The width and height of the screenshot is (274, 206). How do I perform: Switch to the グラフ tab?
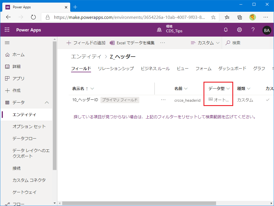click(259, 69)
